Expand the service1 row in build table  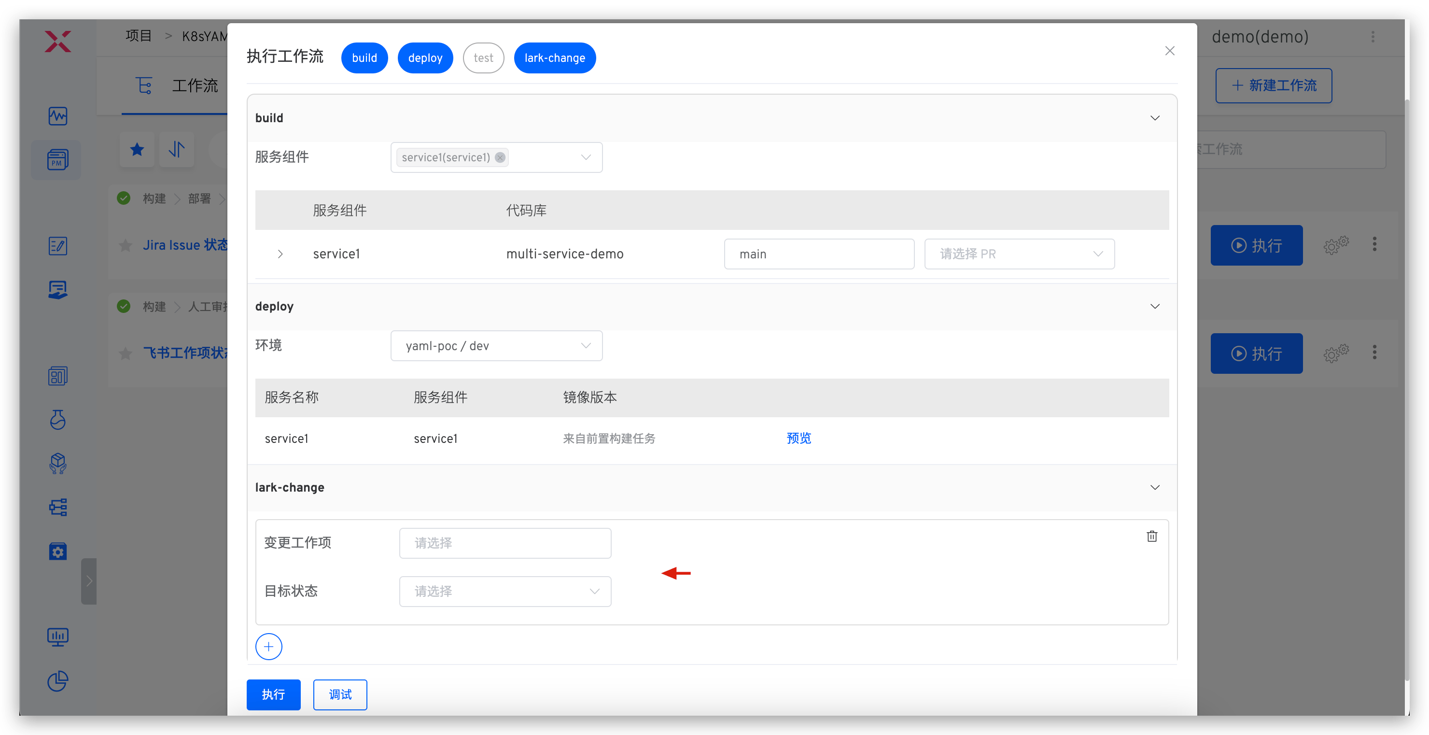point(280,254)
